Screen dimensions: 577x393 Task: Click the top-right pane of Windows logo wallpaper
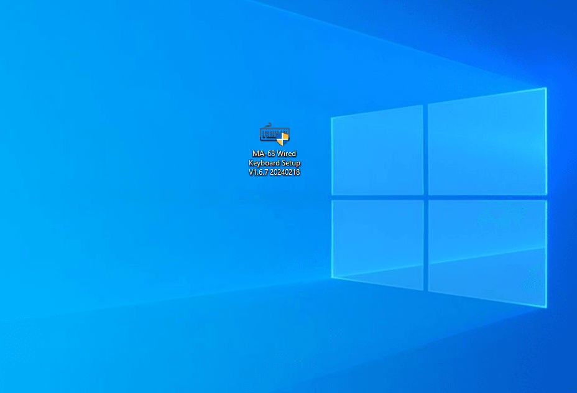[487, 142]
